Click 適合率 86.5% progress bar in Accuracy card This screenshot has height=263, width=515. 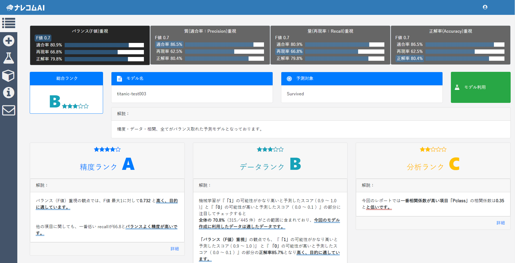pos(465,45)
